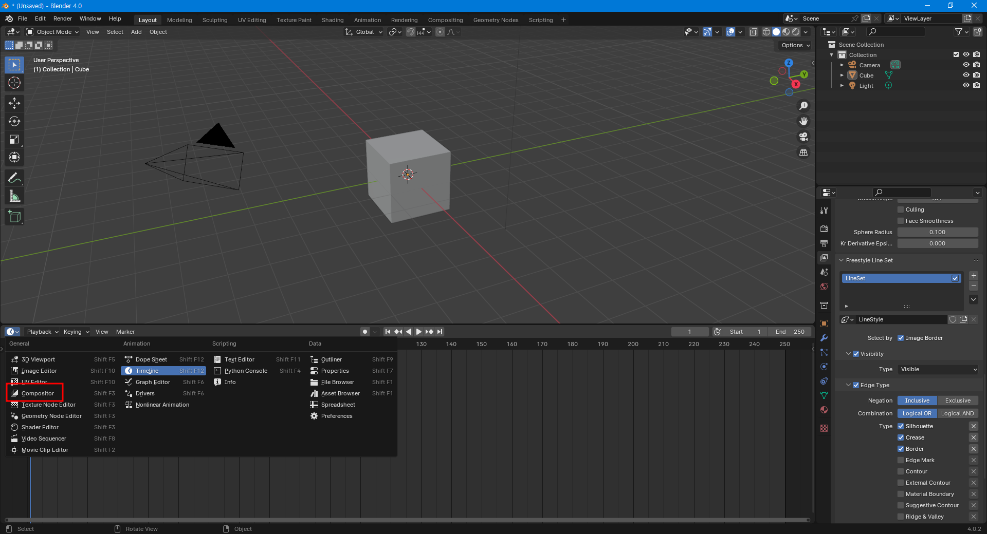Enable the Edge Mark checkbox

click(x=901, y=460)
